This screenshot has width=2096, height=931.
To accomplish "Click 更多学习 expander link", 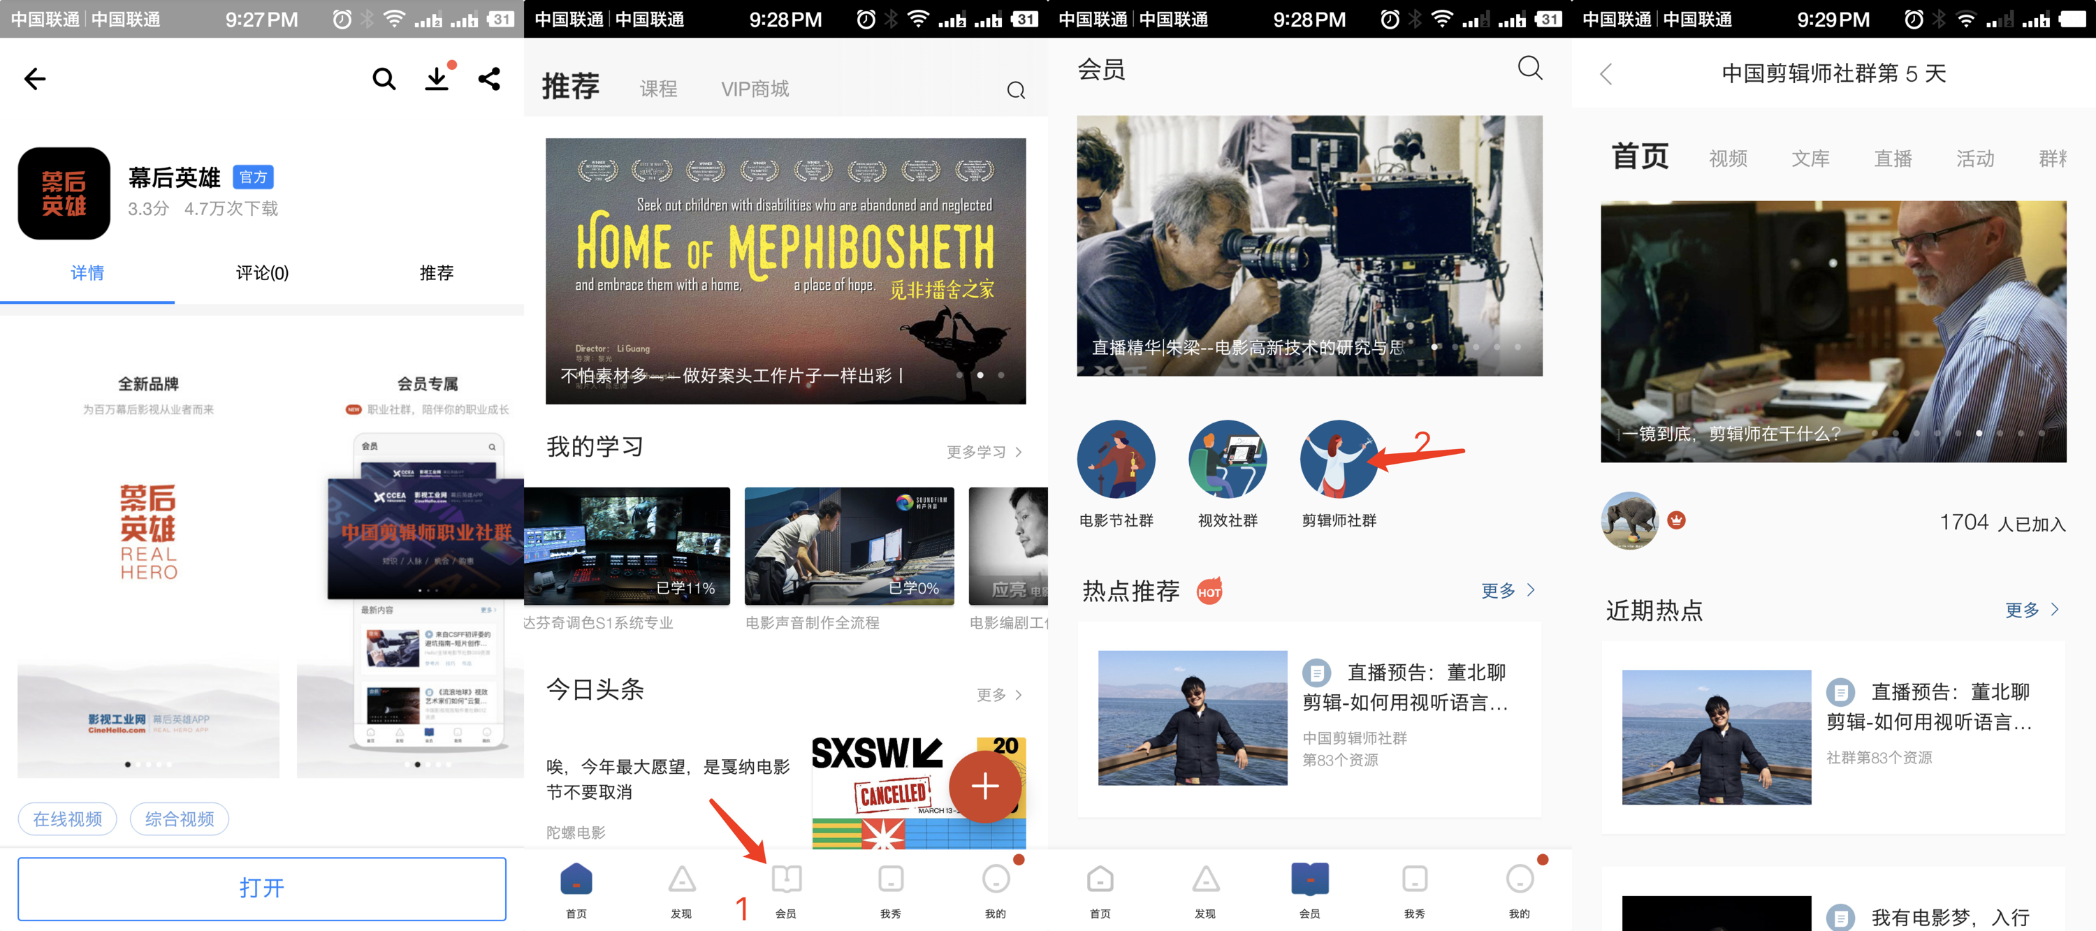I will 989,450.
